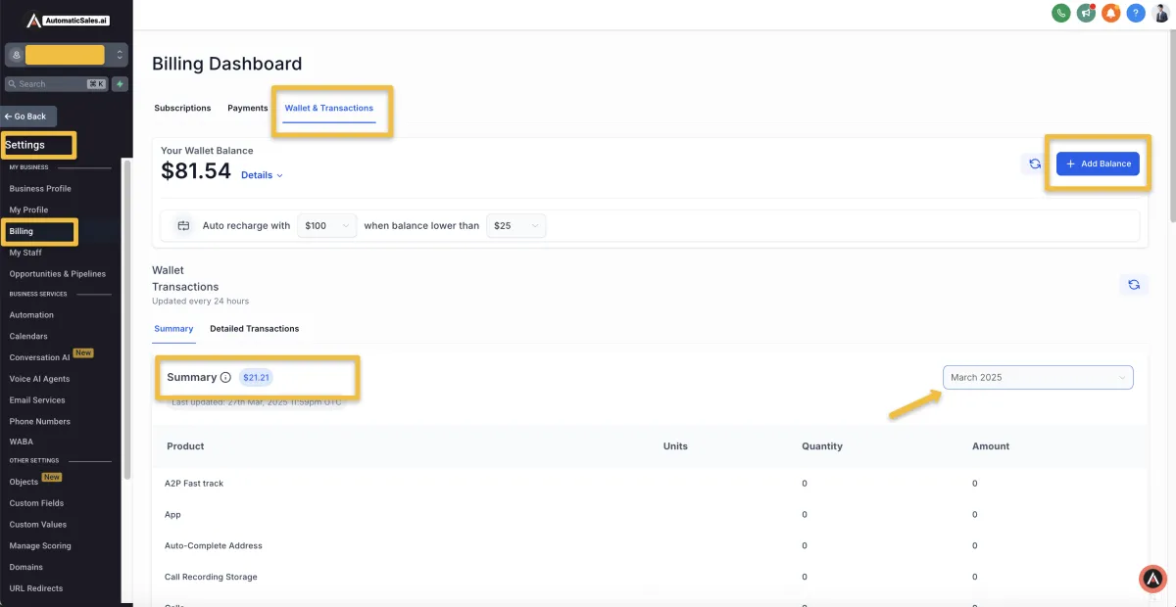The image size is (1176, 607).
Task: Open the chat widget icon at bottom right
Action: pyautogui.click(x=1153, y=579)
